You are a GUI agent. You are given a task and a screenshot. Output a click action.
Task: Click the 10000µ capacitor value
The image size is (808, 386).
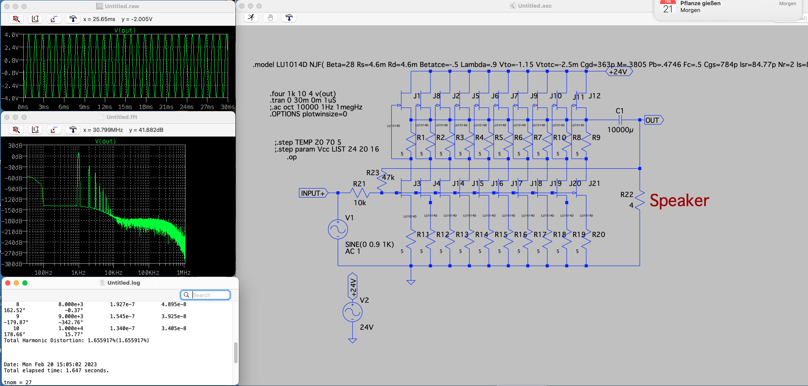(x=620, y=130)
